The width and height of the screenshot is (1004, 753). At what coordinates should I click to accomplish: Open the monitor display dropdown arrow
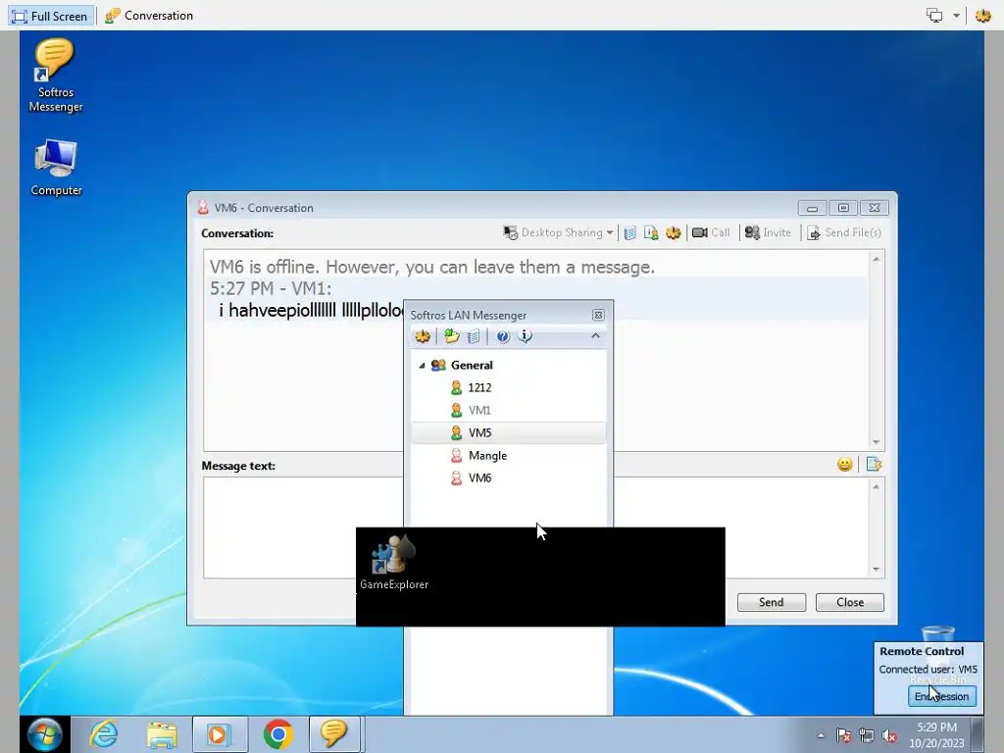coord(956,16)
